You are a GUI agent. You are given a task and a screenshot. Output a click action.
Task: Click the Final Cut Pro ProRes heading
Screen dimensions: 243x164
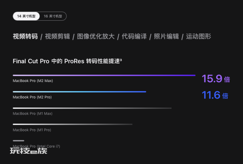[x=67, y=61]
